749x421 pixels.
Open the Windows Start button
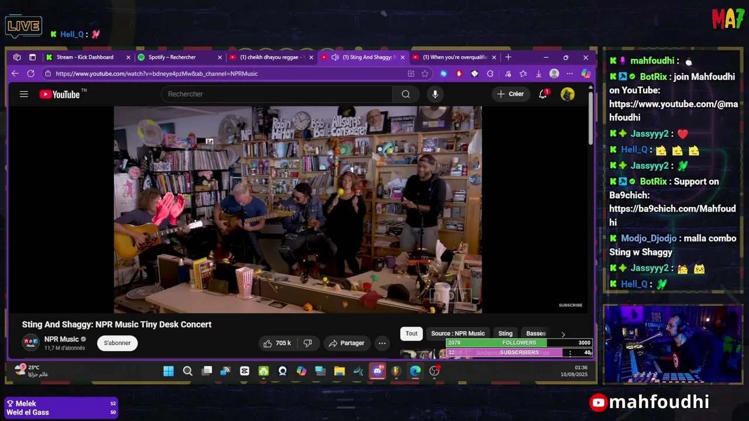pyautogui.click(x=169, y=371)
